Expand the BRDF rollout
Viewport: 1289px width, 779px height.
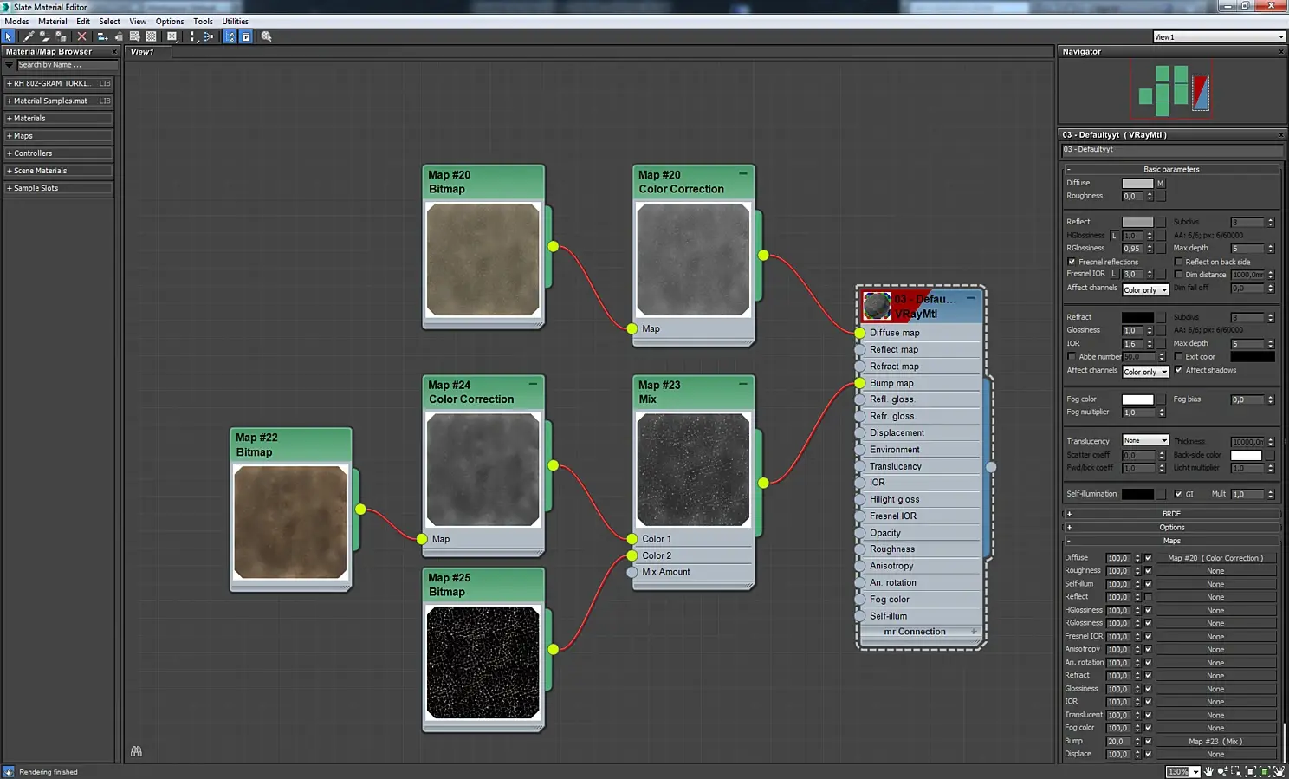coord(1171,514)
